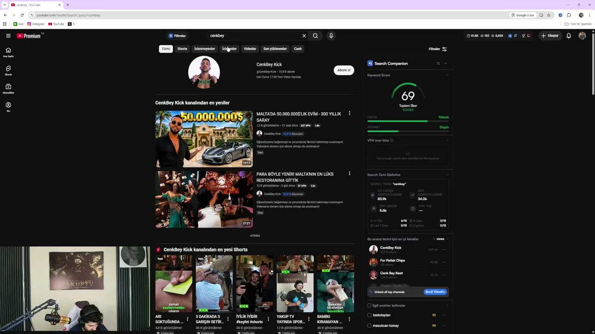Screen dimensions: 595x334
Task: Open the vidIQ Filtreler button beside search
Action: [177, 36]
